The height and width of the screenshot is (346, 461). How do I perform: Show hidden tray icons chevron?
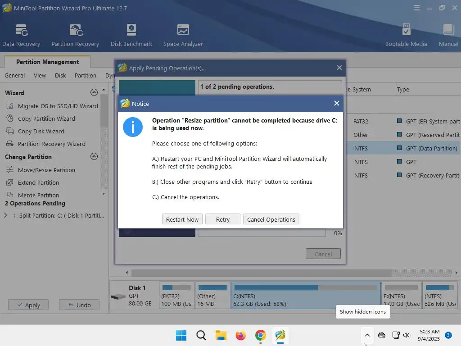(367, 335)
